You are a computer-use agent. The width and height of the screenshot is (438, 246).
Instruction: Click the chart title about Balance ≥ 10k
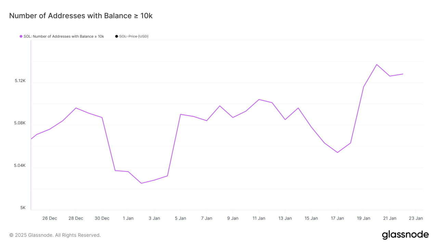tap(81, 16)
